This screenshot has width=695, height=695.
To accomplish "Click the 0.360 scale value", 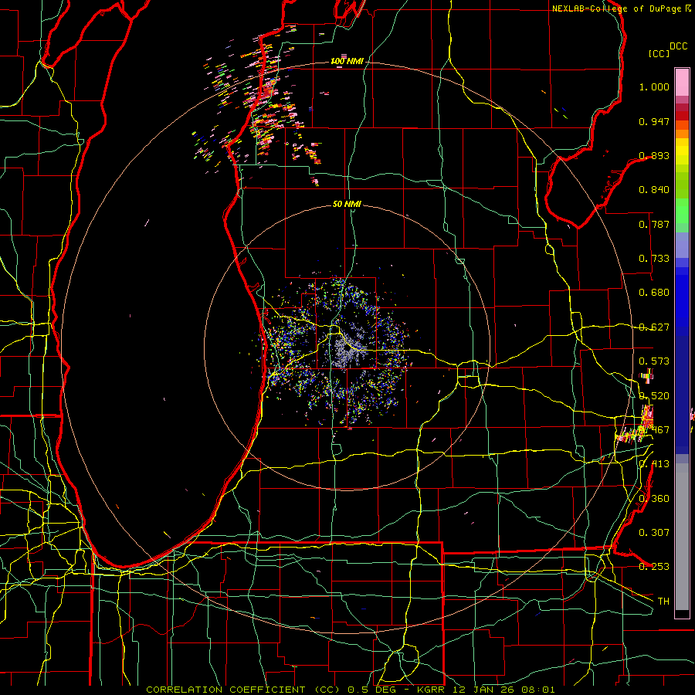I will [x=654, y=499].
